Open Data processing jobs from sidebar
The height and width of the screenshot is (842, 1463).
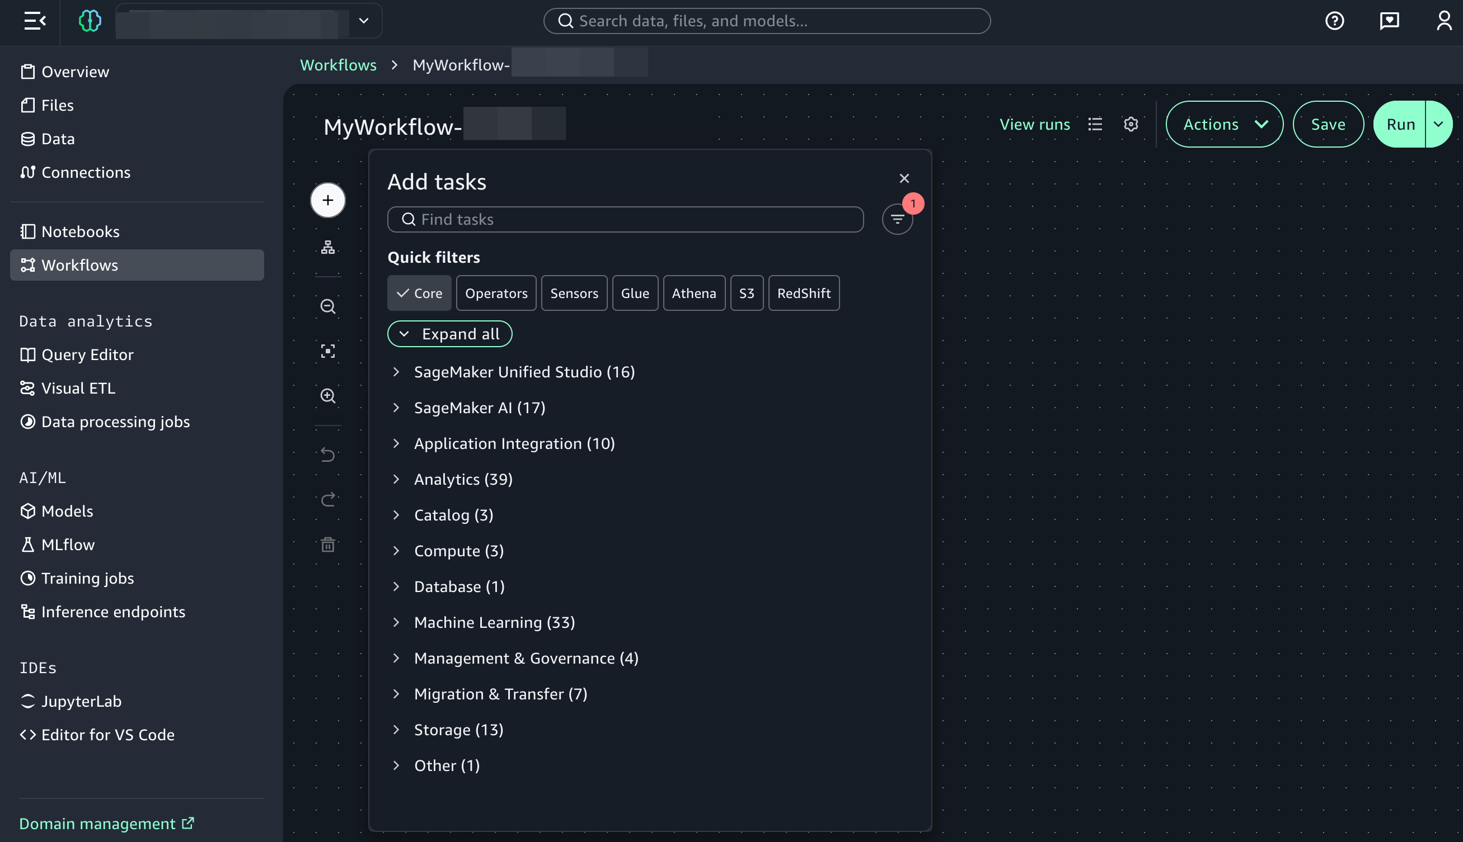(115, 422)
